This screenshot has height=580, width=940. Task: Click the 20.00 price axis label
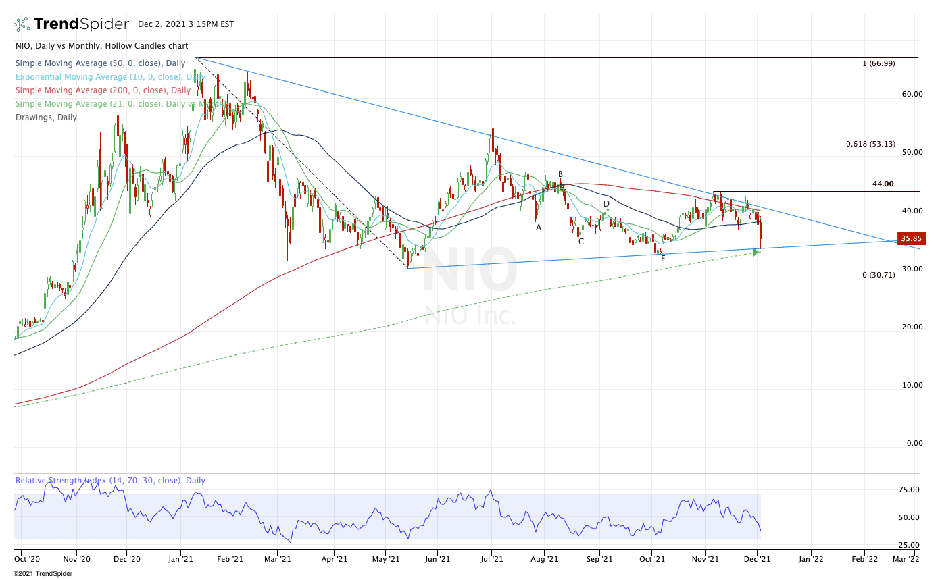pos(912,327)
